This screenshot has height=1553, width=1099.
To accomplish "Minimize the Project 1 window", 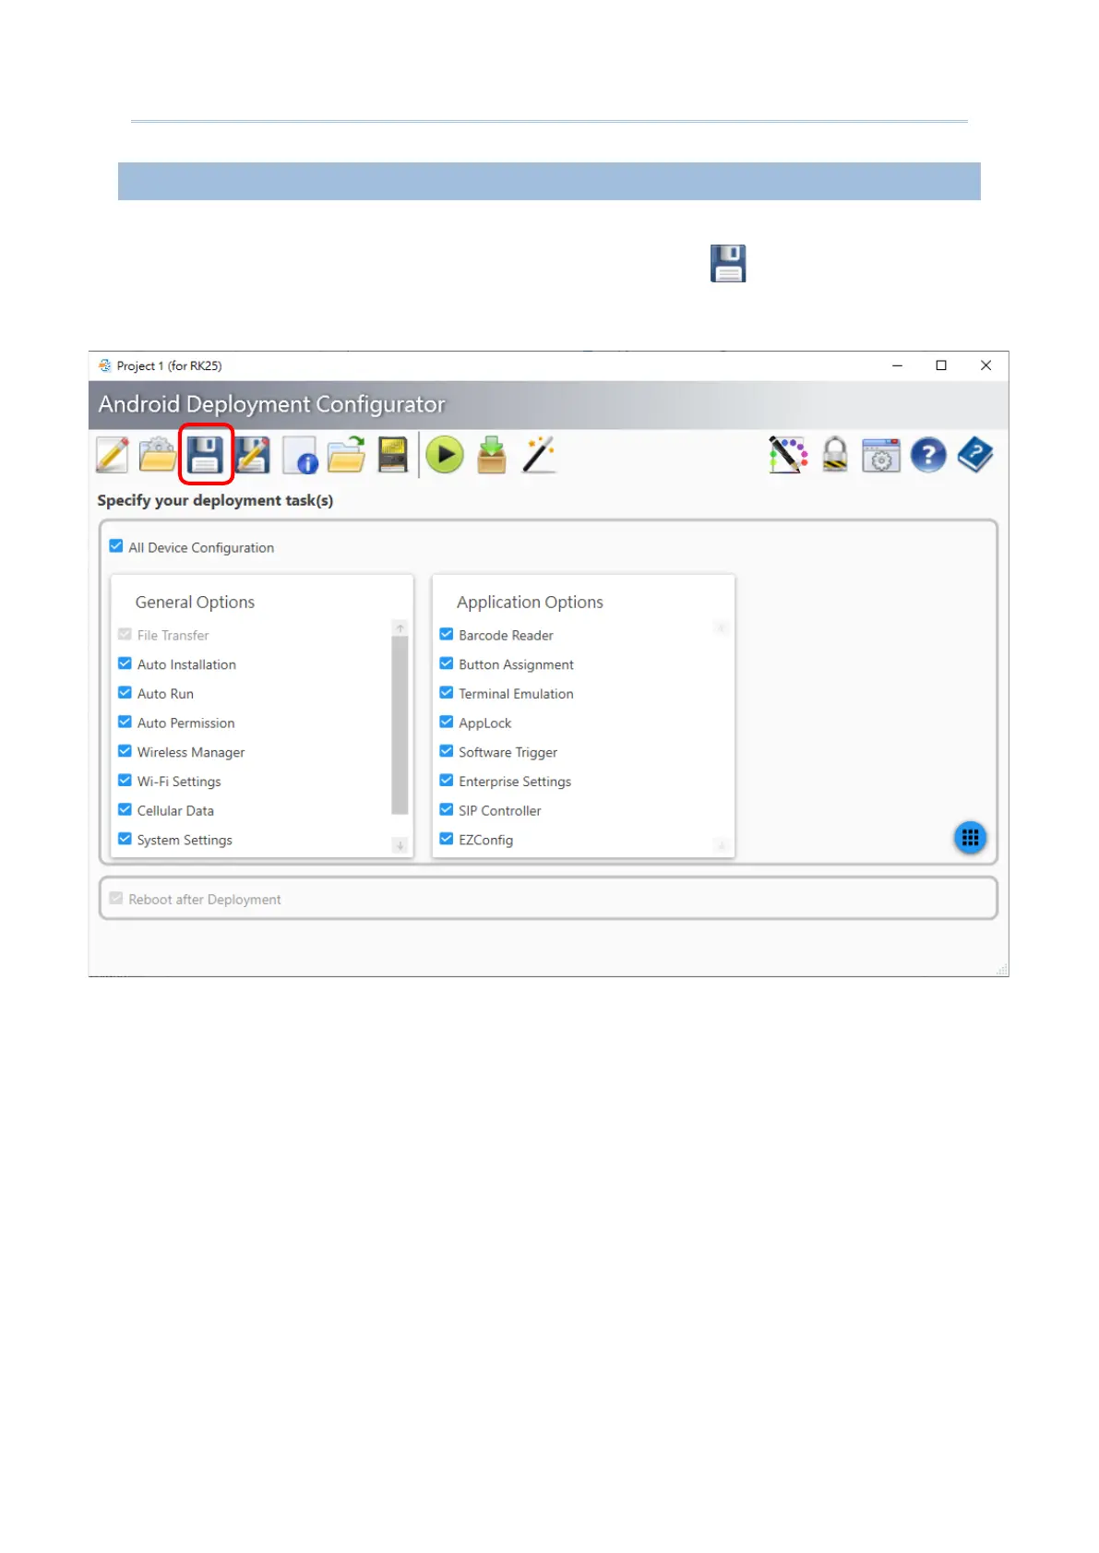I will coord(897,365).
